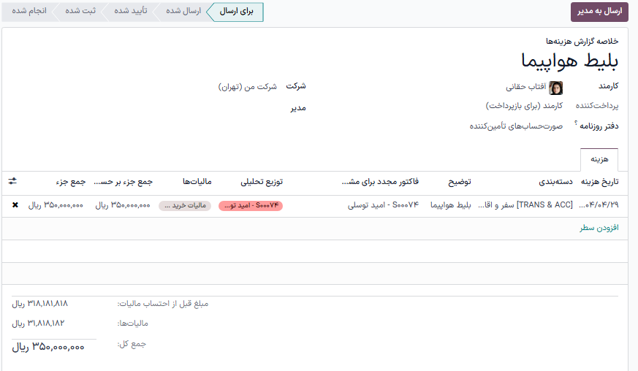Click the red S00074 analytic distribution tag

pyautogui.click(x=250, y=206)
